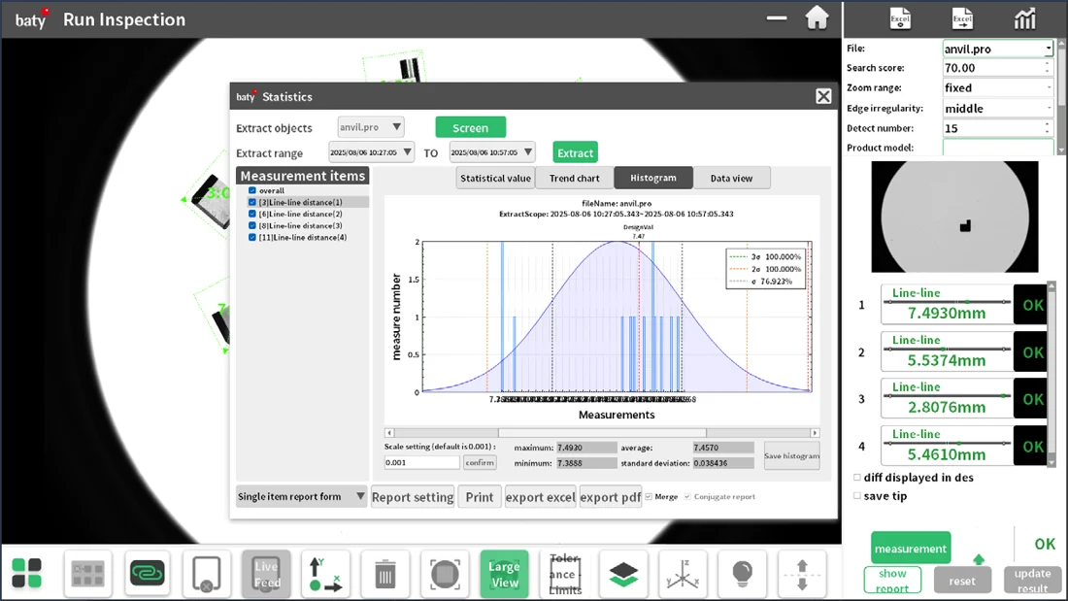Open the Zoom range dropdown
Image resolution: width=1068 pixels, height=601 pixels.
(997, 88)
